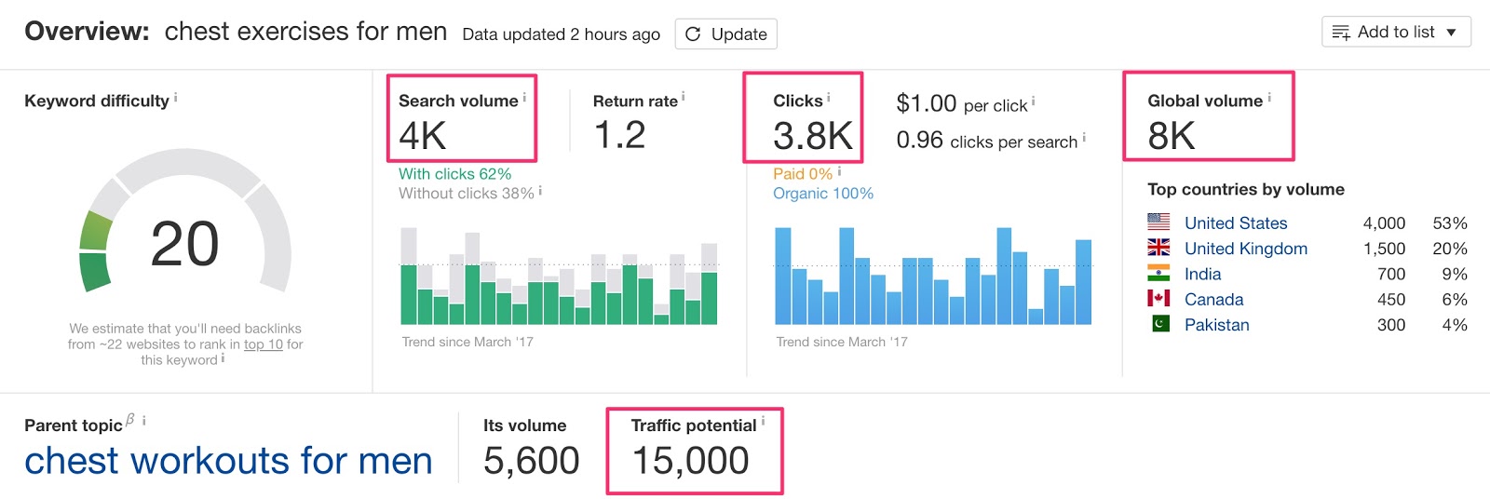Click the info icon after per click
Viewport: 1490px width, 499px height.
click(1034, 101)
